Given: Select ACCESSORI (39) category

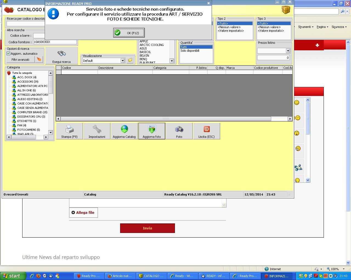Looking at the screenshot, I should point(28,81).
